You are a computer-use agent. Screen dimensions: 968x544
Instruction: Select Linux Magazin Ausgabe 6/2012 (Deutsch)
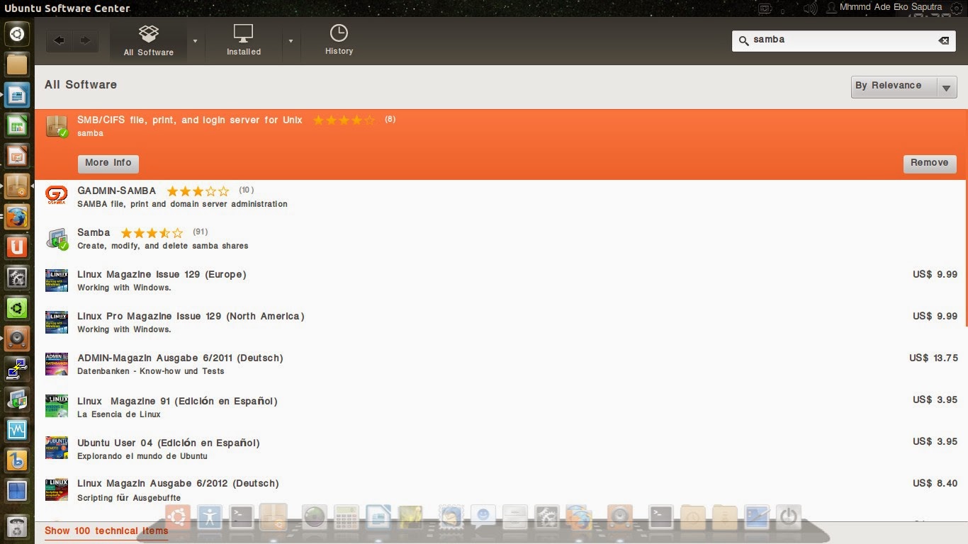[x=501, y=490]
